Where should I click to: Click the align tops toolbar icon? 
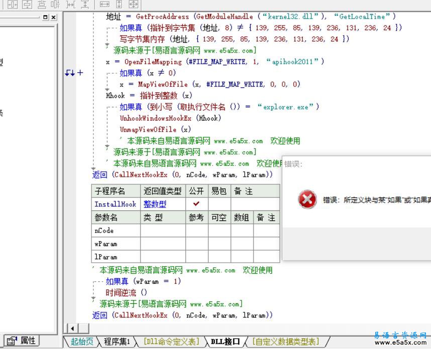tap(42, 5)
